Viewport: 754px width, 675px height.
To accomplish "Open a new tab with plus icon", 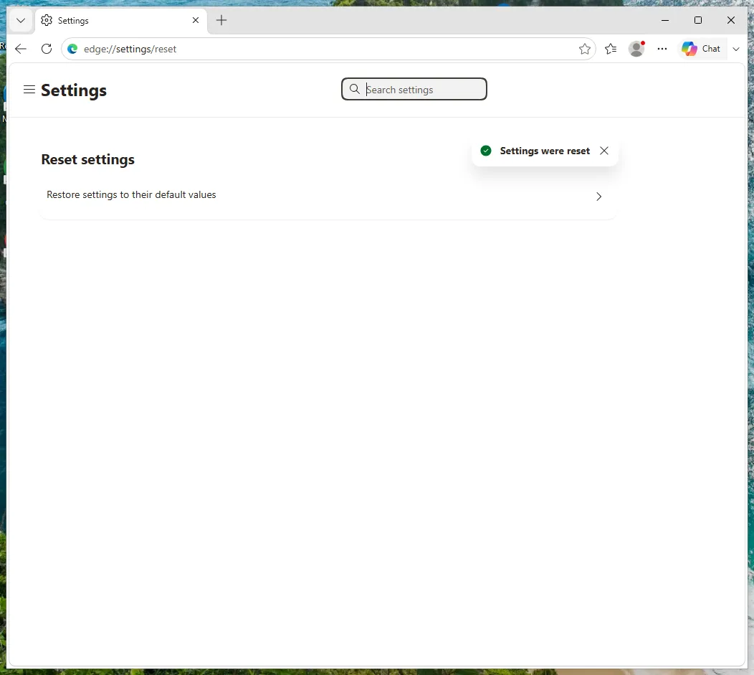I will click(x=221, y=20).
